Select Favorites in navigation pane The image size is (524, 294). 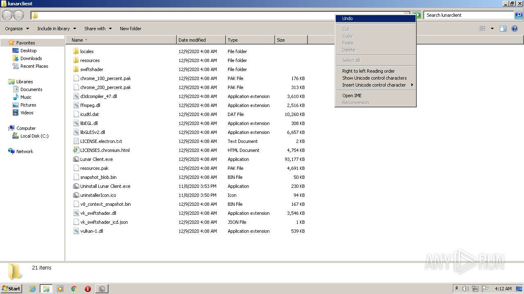pos(25,43)
